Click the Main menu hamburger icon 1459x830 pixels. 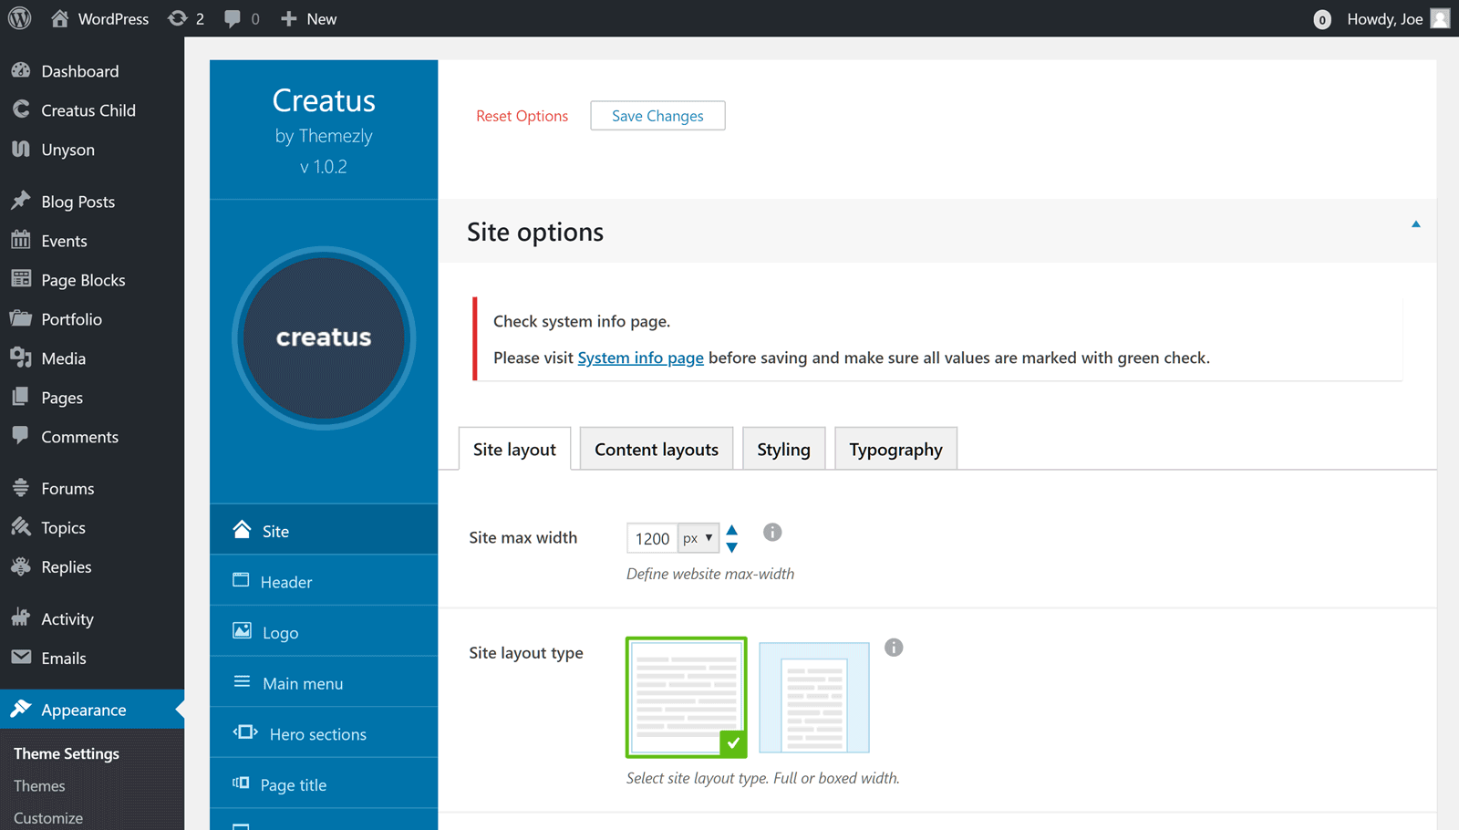242,682
